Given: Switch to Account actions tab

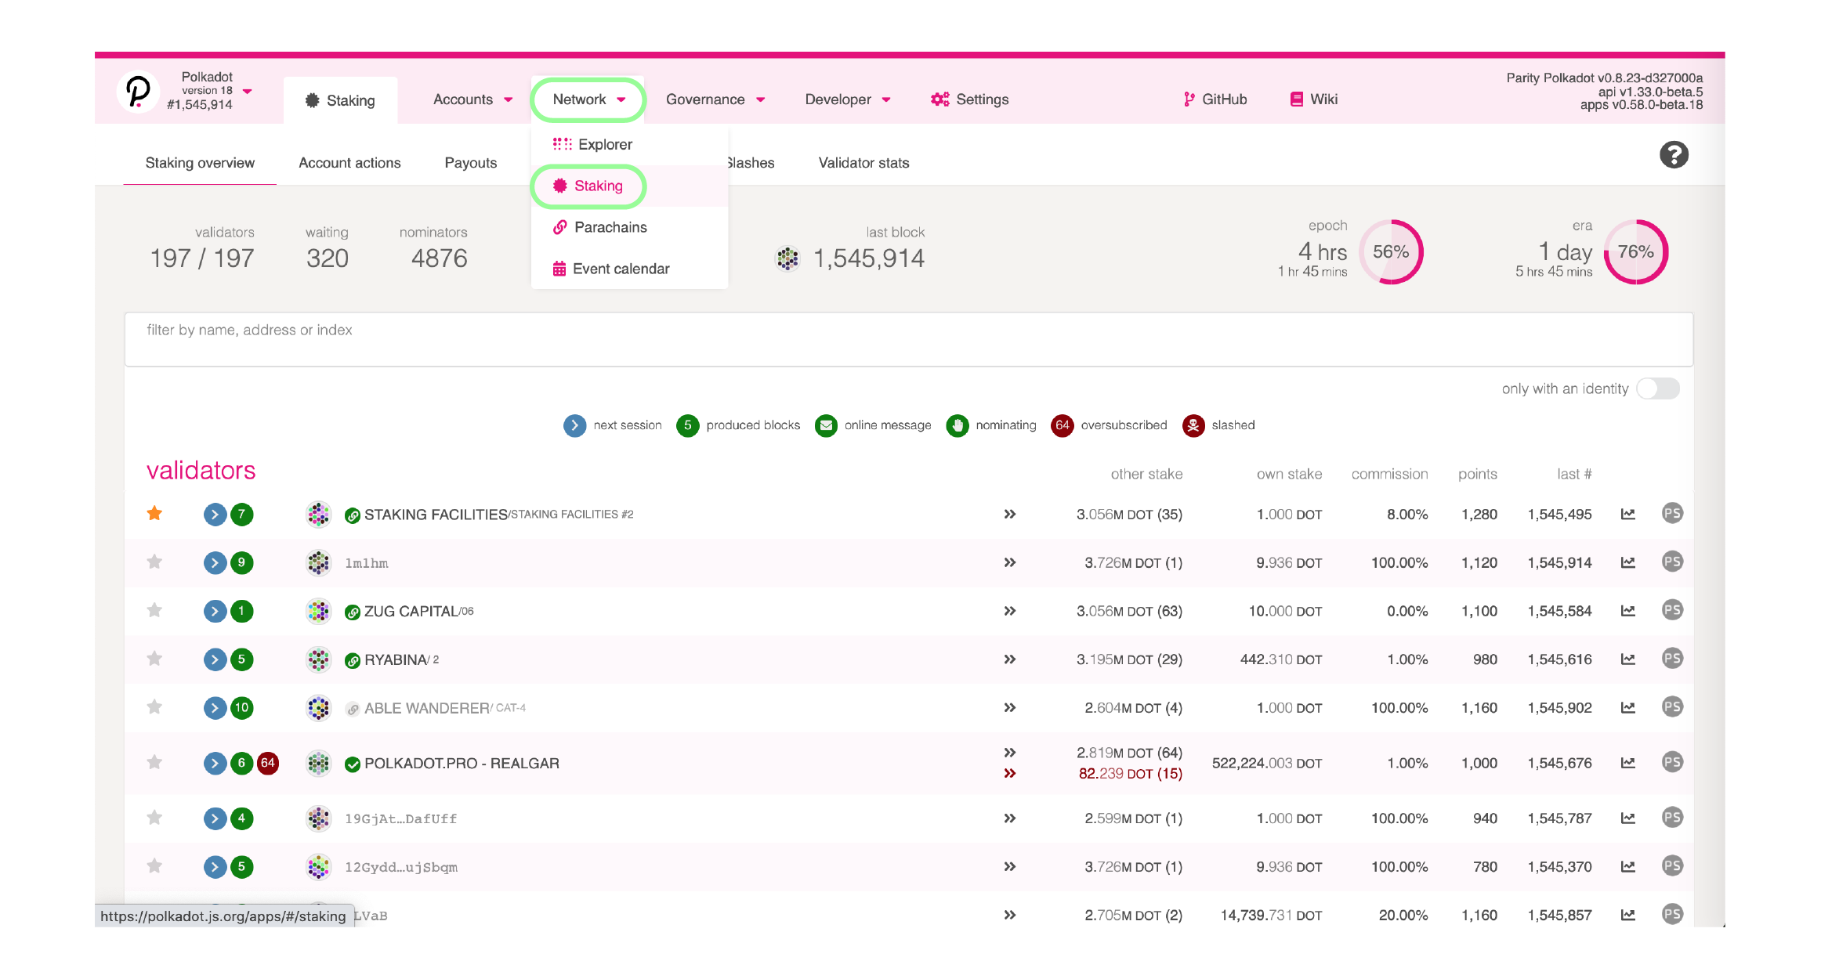Looking at the screenshot, I should [x=349, y=163].
